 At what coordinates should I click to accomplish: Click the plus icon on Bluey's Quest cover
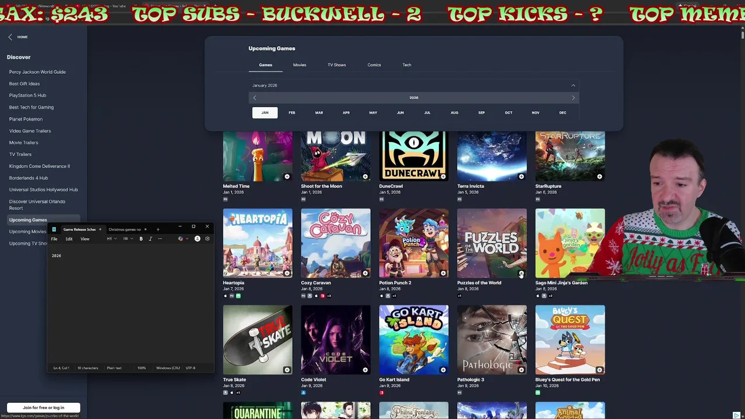pos(599,370)
